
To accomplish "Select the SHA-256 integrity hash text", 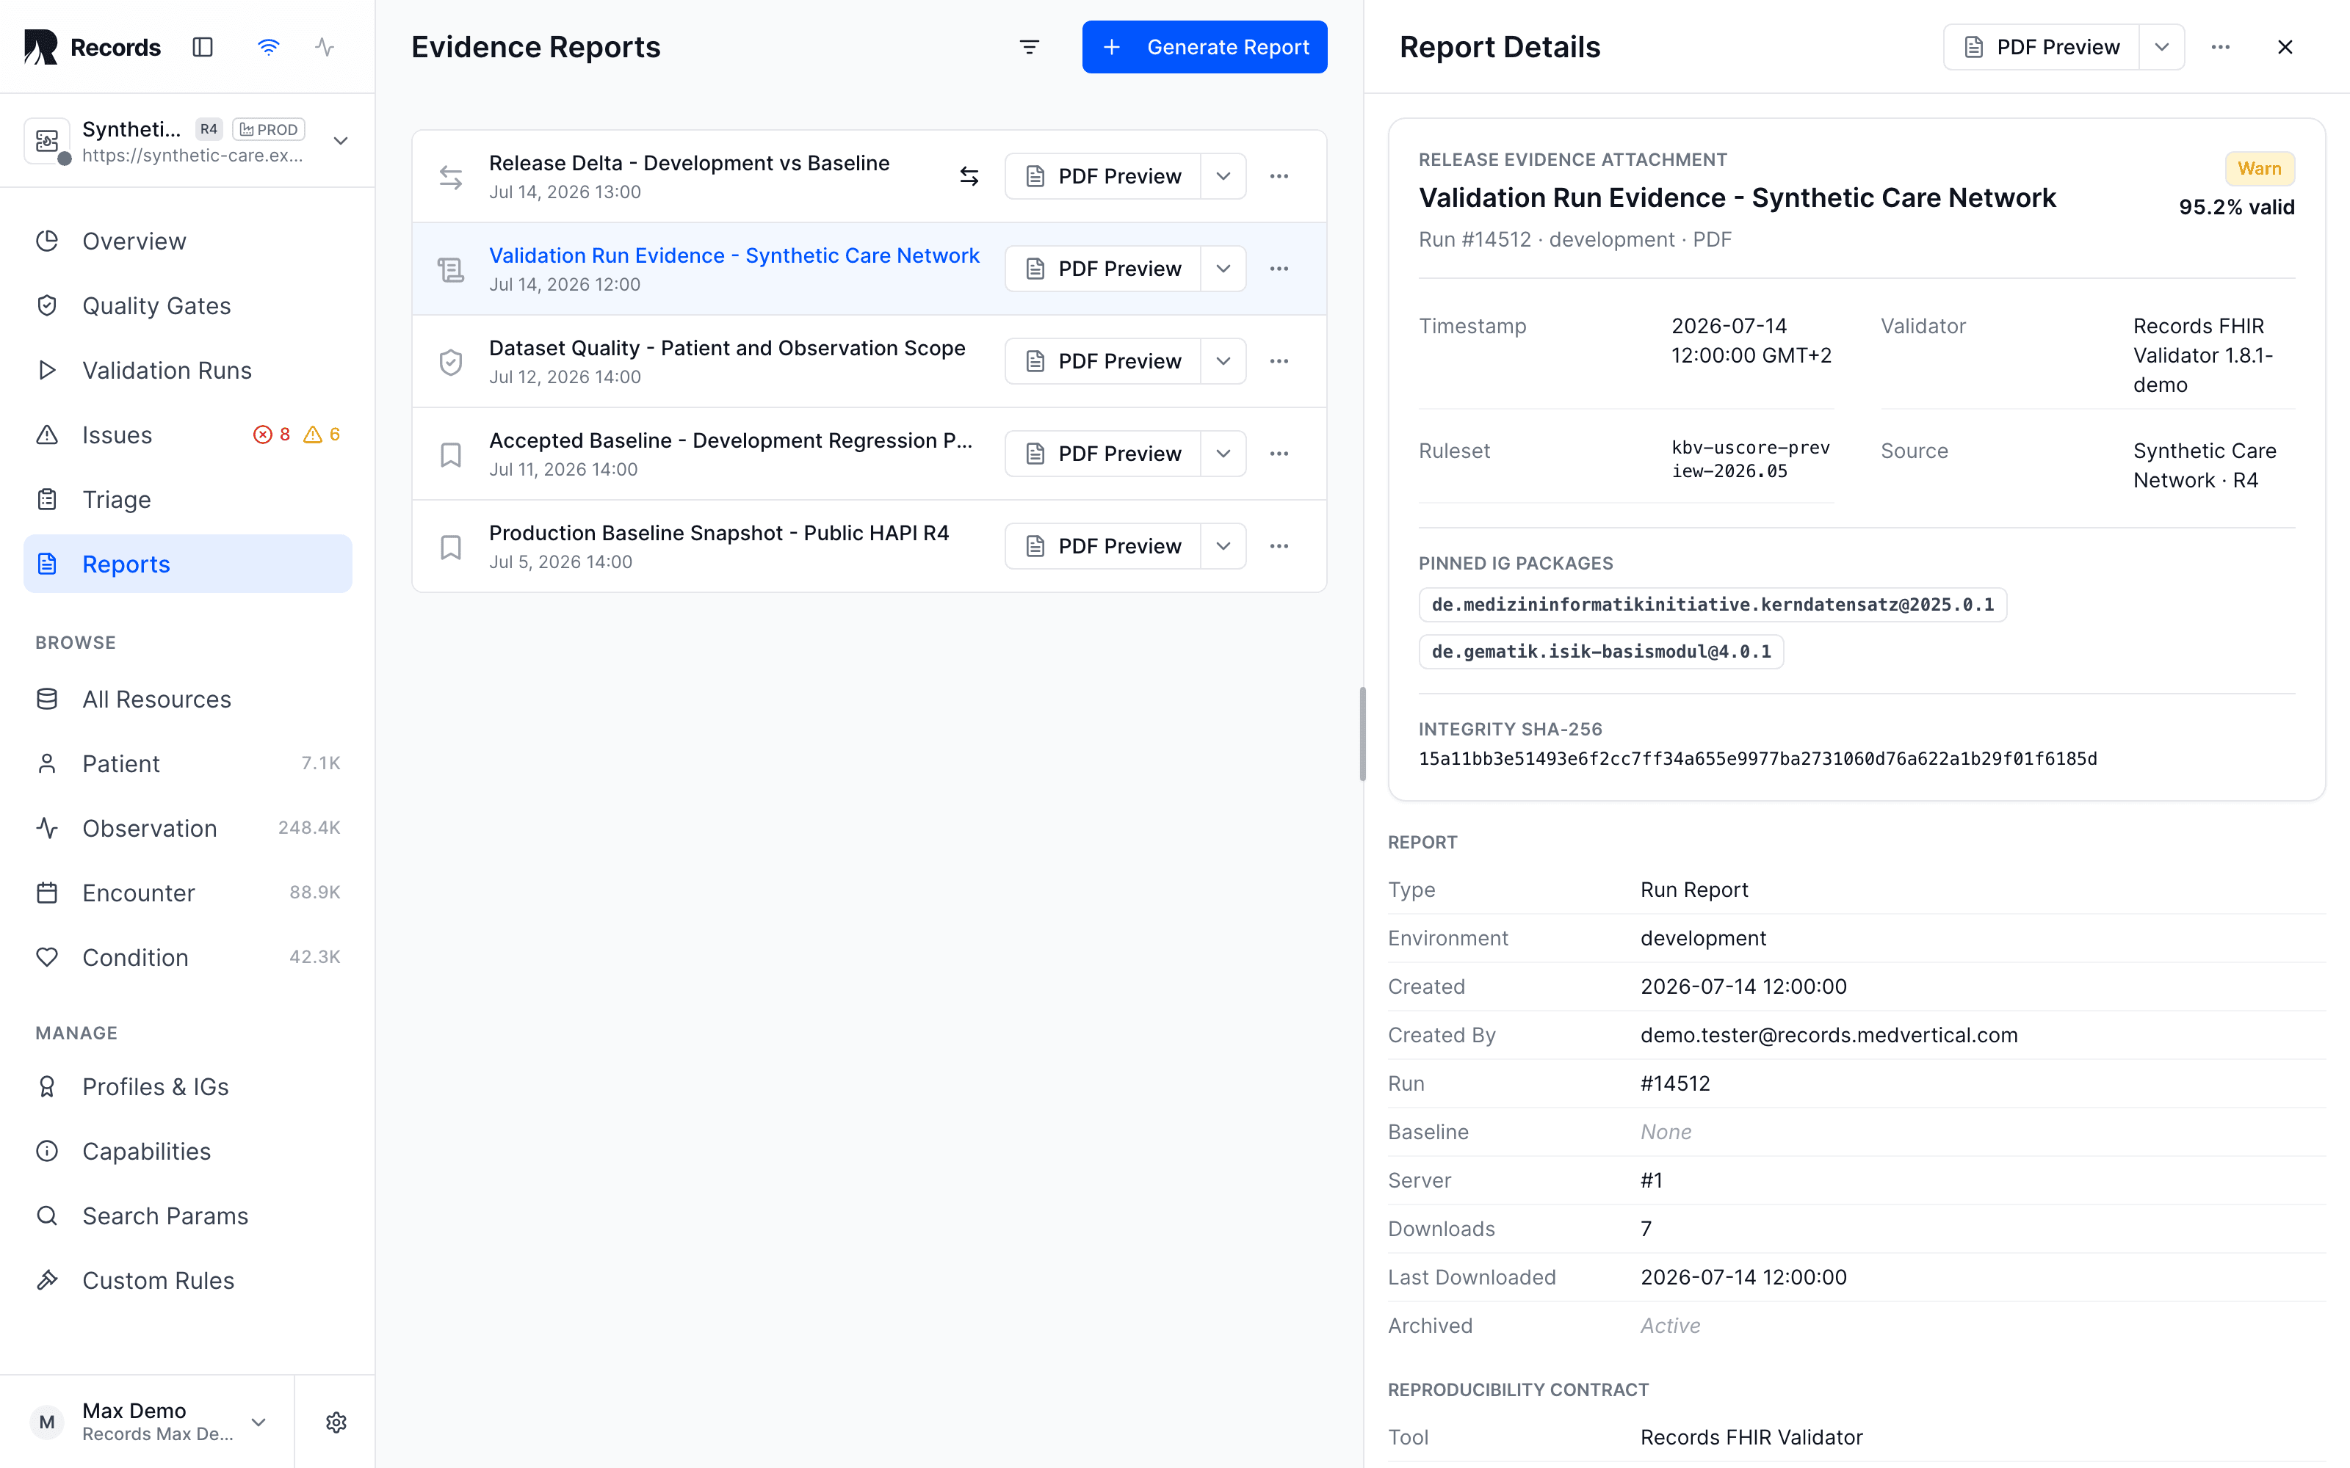I will [x=1757, y=758].
